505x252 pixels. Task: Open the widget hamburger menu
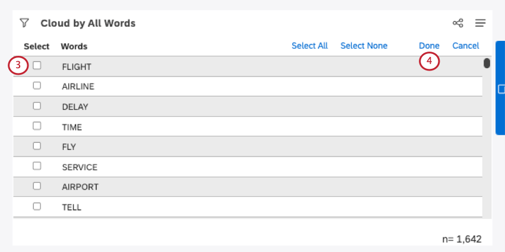480,23
